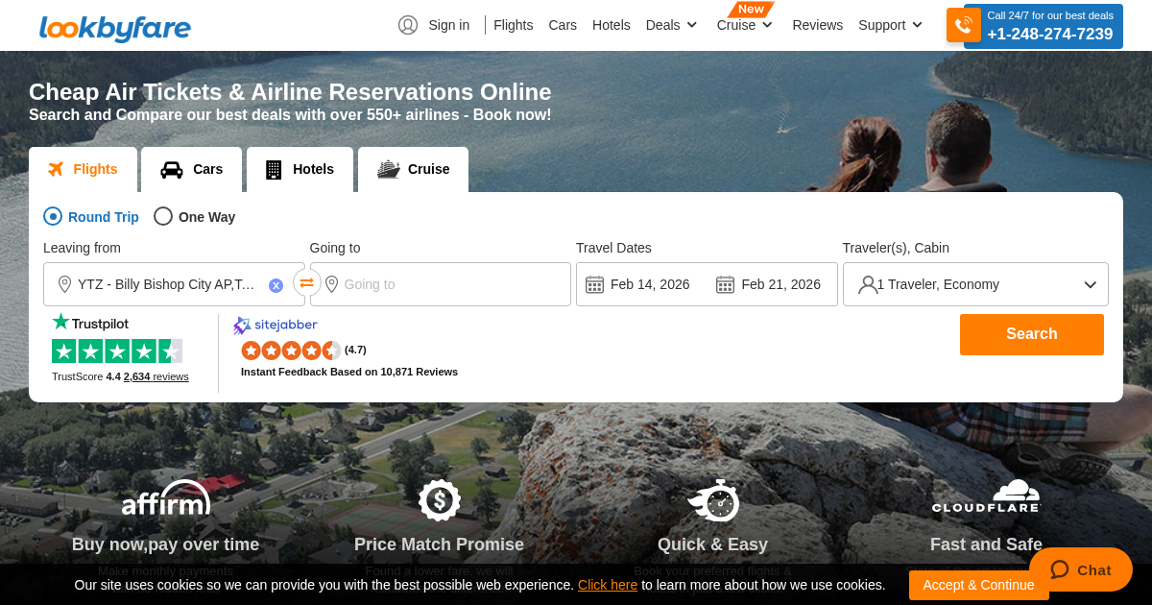
Task: Click the Buy now,pay over time heading
Action: (165, 544)
